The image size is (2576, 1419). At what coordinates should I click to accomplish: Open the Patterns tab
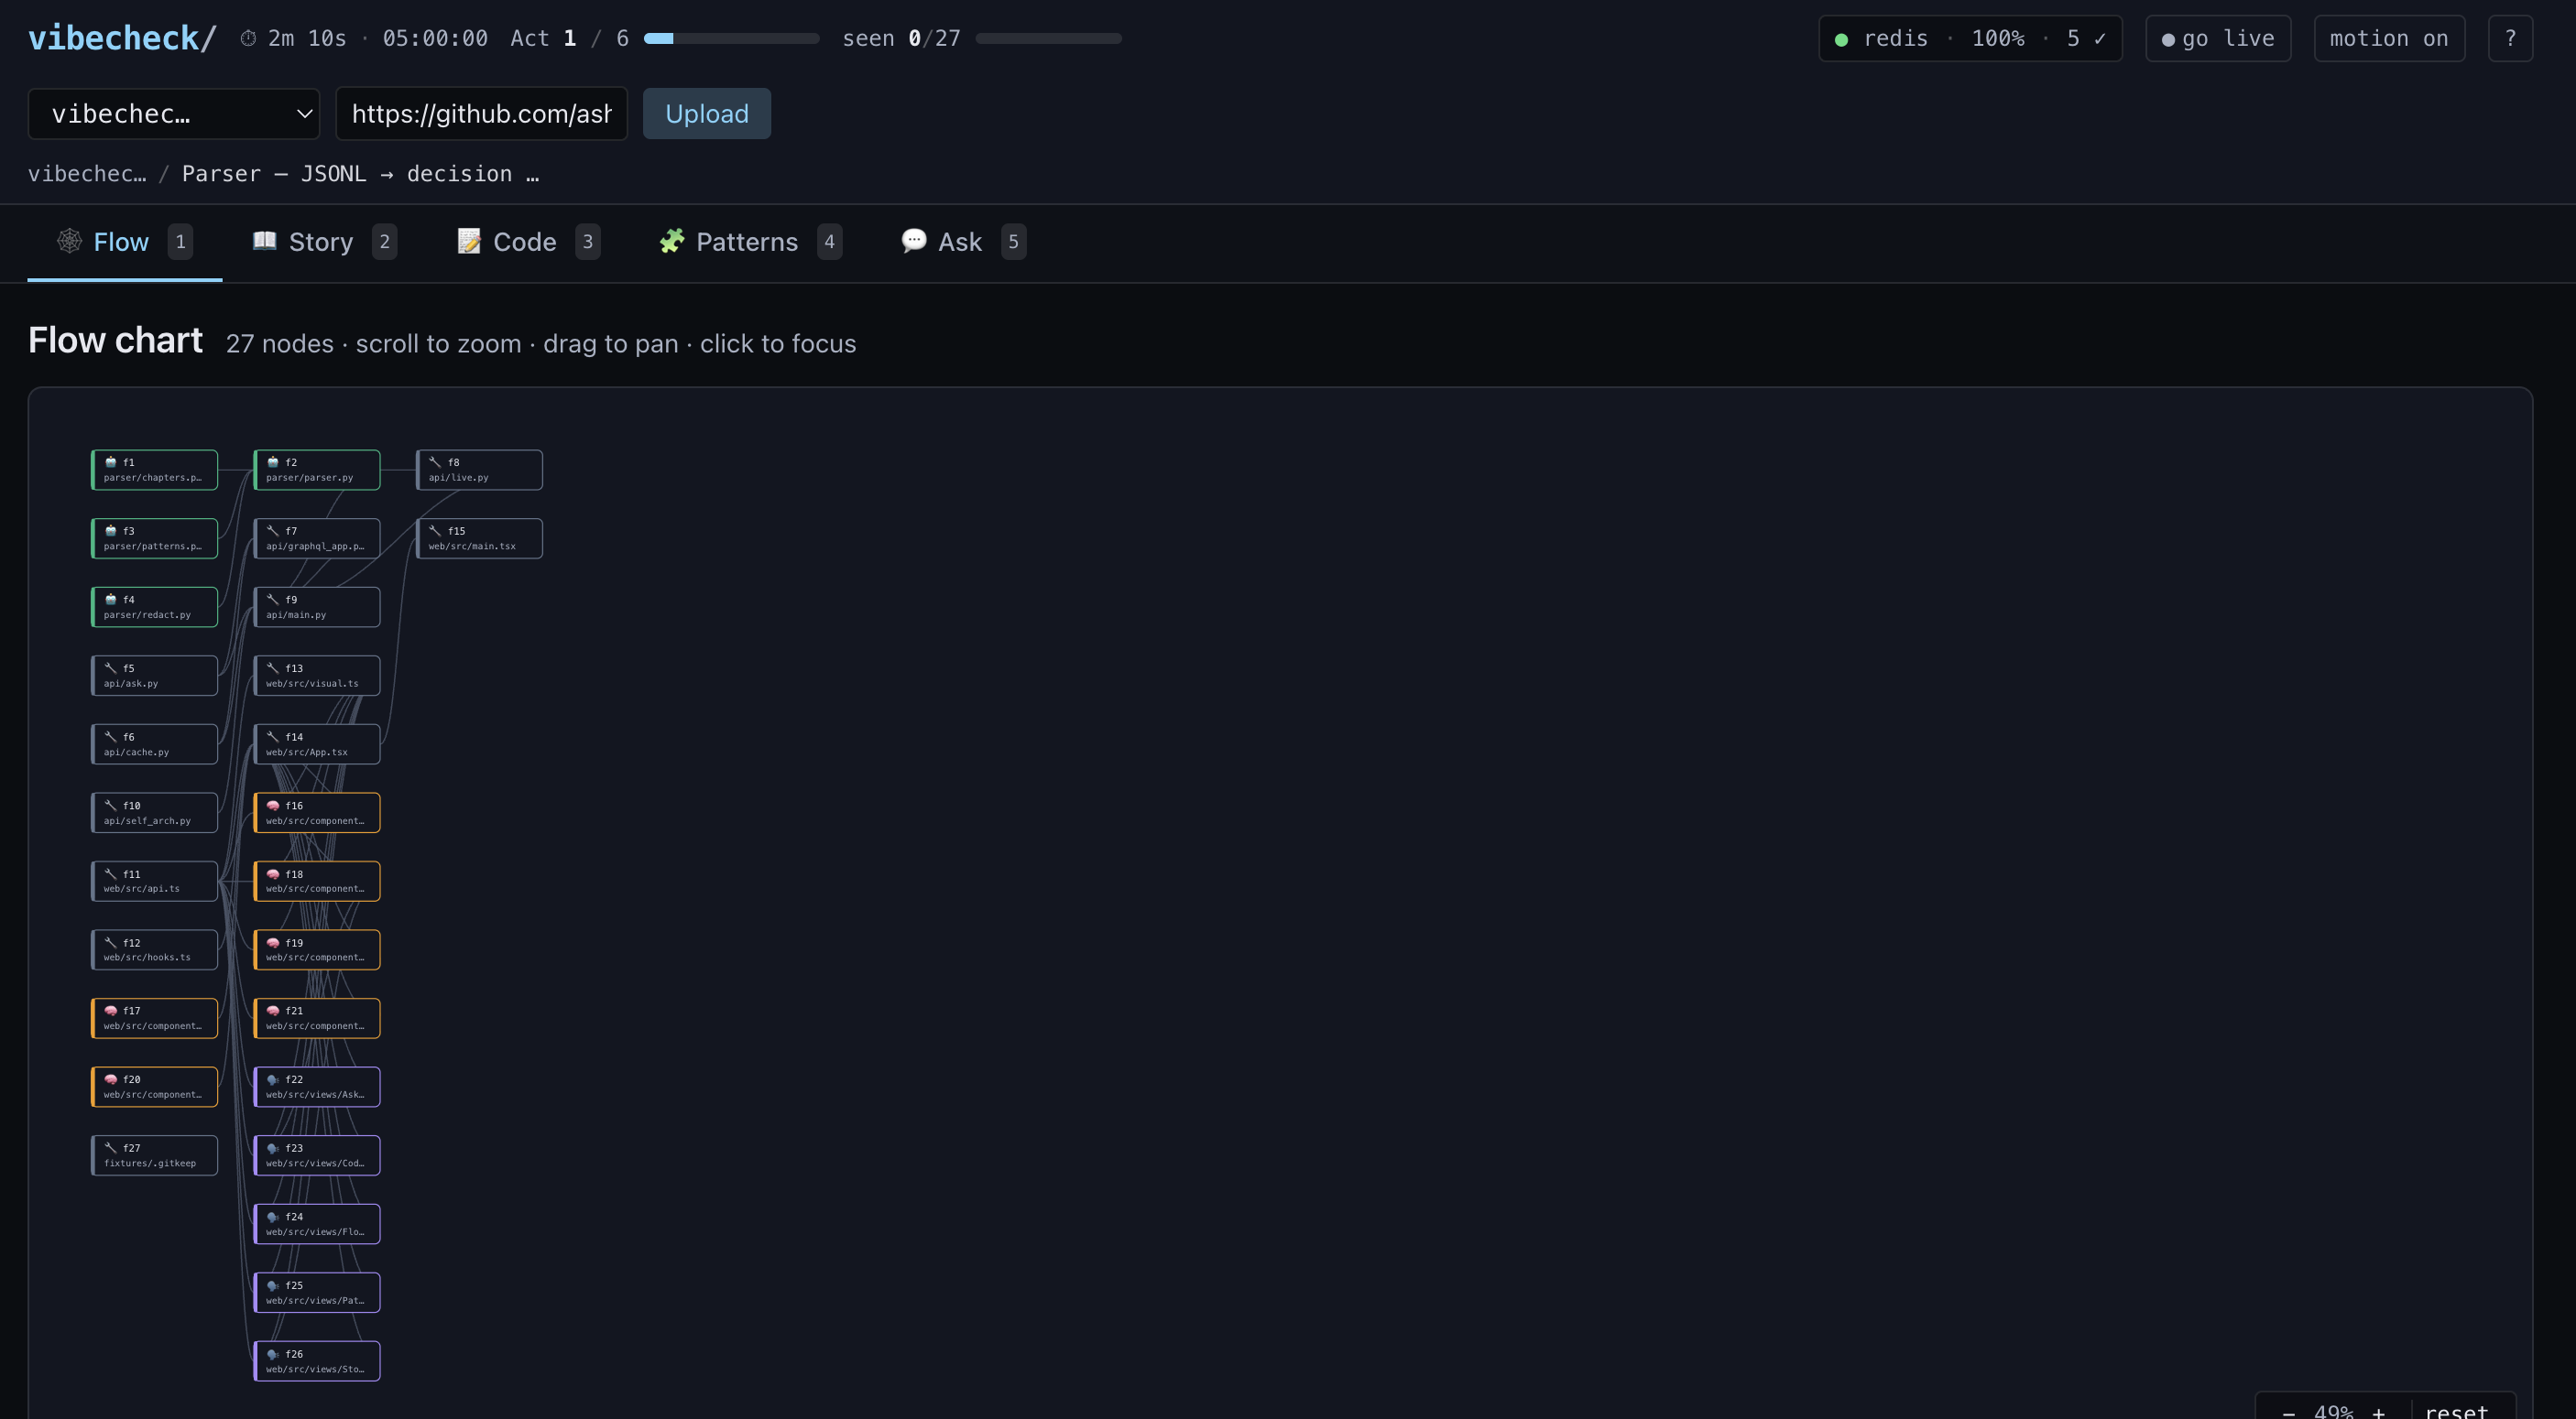(750, 242)
